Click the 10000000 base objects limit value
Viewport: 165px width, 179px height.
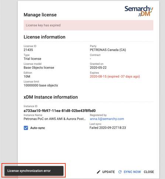pos(41,85)
